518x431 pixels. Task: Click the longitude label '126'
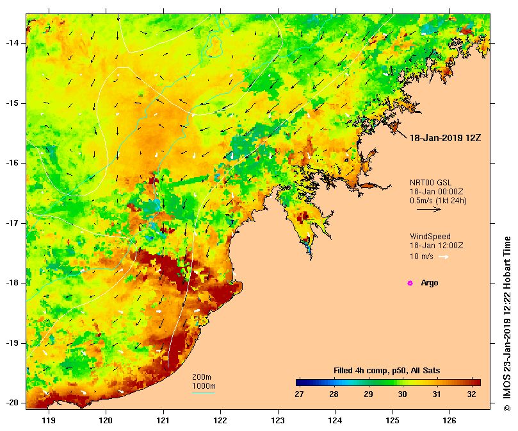tap(449, 421)
